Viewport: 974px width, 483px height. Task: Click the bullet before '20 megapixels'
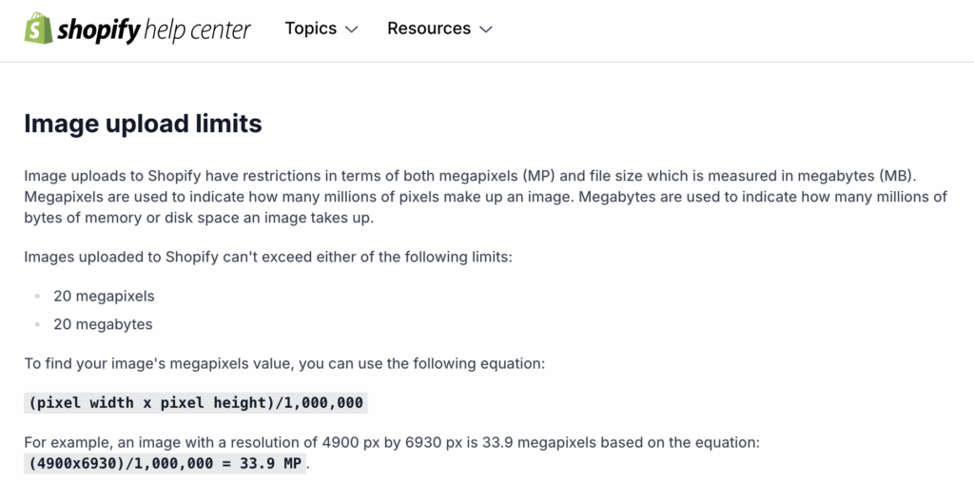click(x=38, y=296)
